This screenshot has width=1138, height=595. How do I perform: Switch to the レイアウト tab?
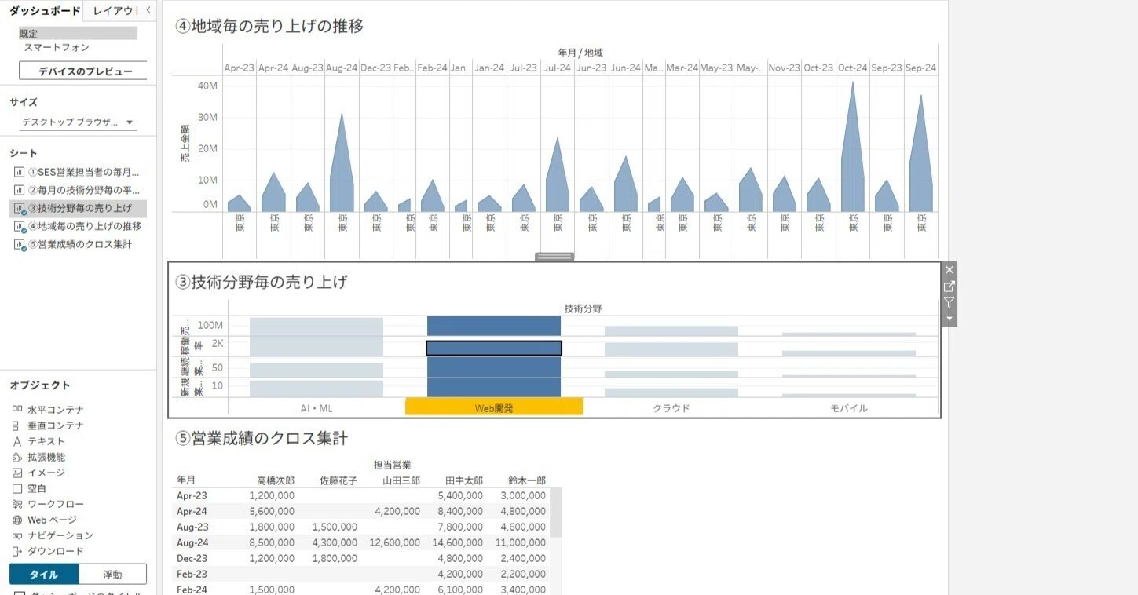click(115, 10)
